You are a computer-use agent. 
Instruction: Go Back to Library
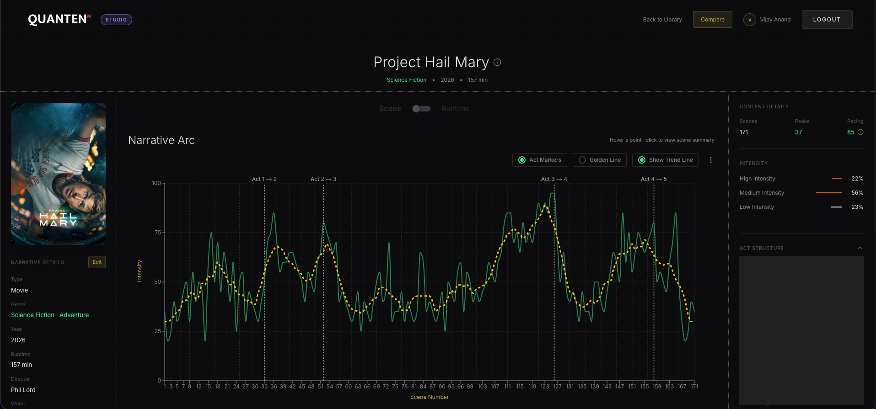[x=662, y=20]
